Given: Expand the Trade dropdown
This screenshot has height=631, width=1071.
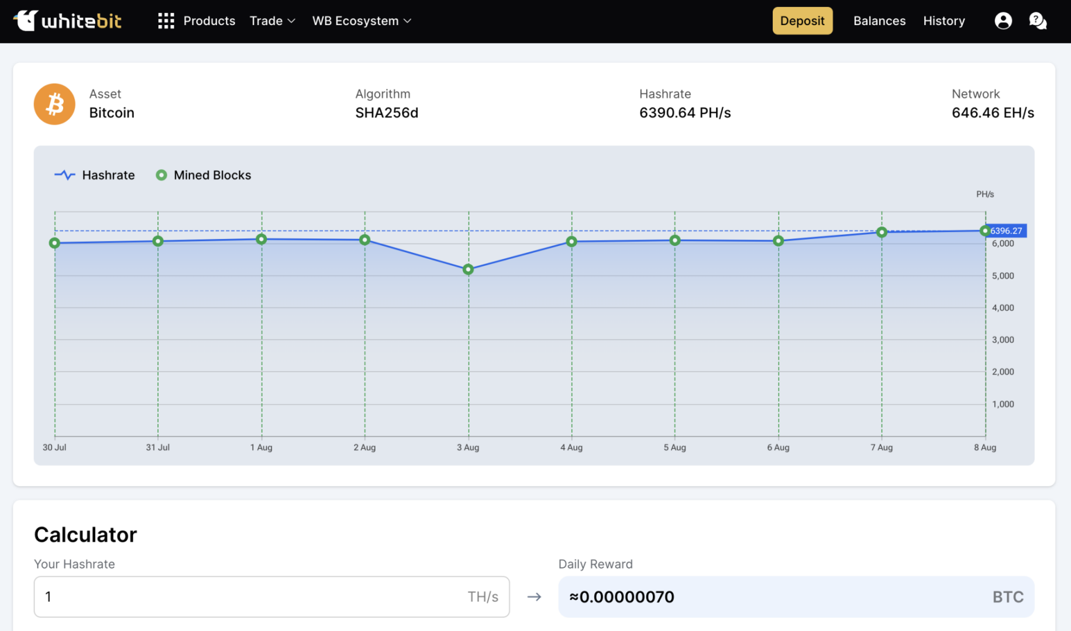Looking at the screenshot, I should pyautogui.click(x=273, y=21).
